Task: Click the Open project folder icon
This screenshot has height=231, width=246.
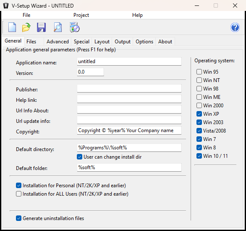Action: coord(26,27)
